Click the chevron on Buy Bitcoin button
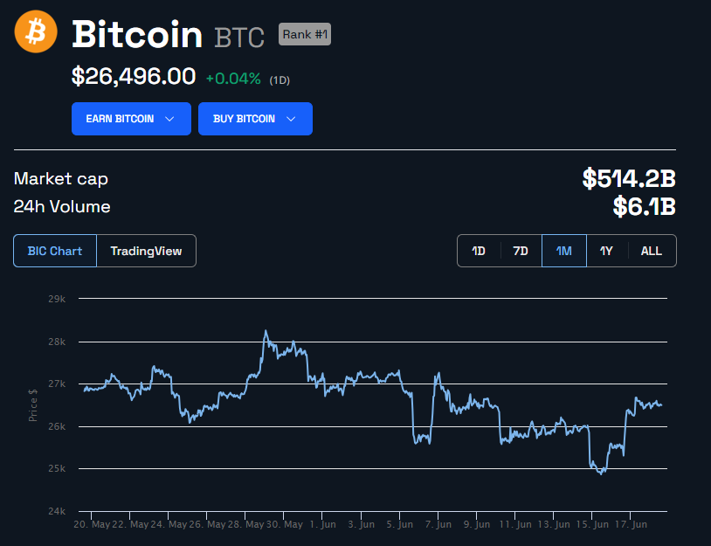The image size is (711, 546). tap(291, 119)
